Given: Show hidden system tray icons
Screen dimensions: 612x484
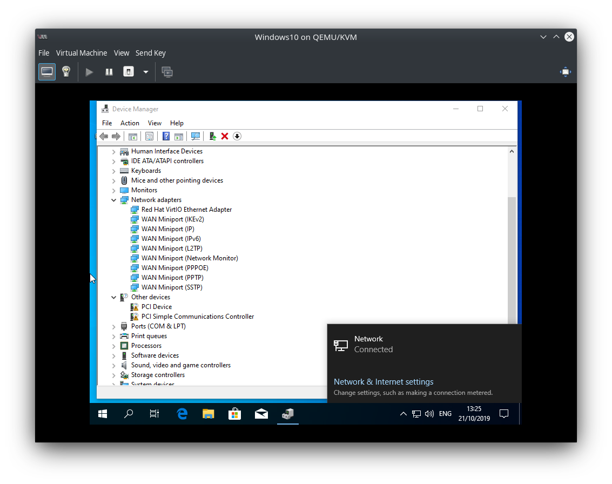Looking at the screenshot, I should click(403, 414).
